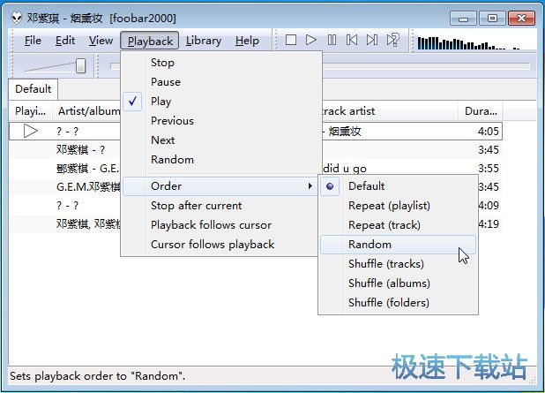545x393 pixels.
Task: Click the Random playback toolbar icon
Action: point(392,40)
